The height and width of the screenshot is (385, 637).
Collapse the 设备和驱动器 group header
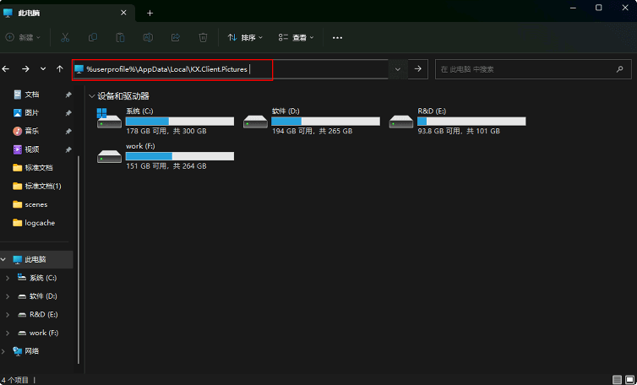click(91, 96)
